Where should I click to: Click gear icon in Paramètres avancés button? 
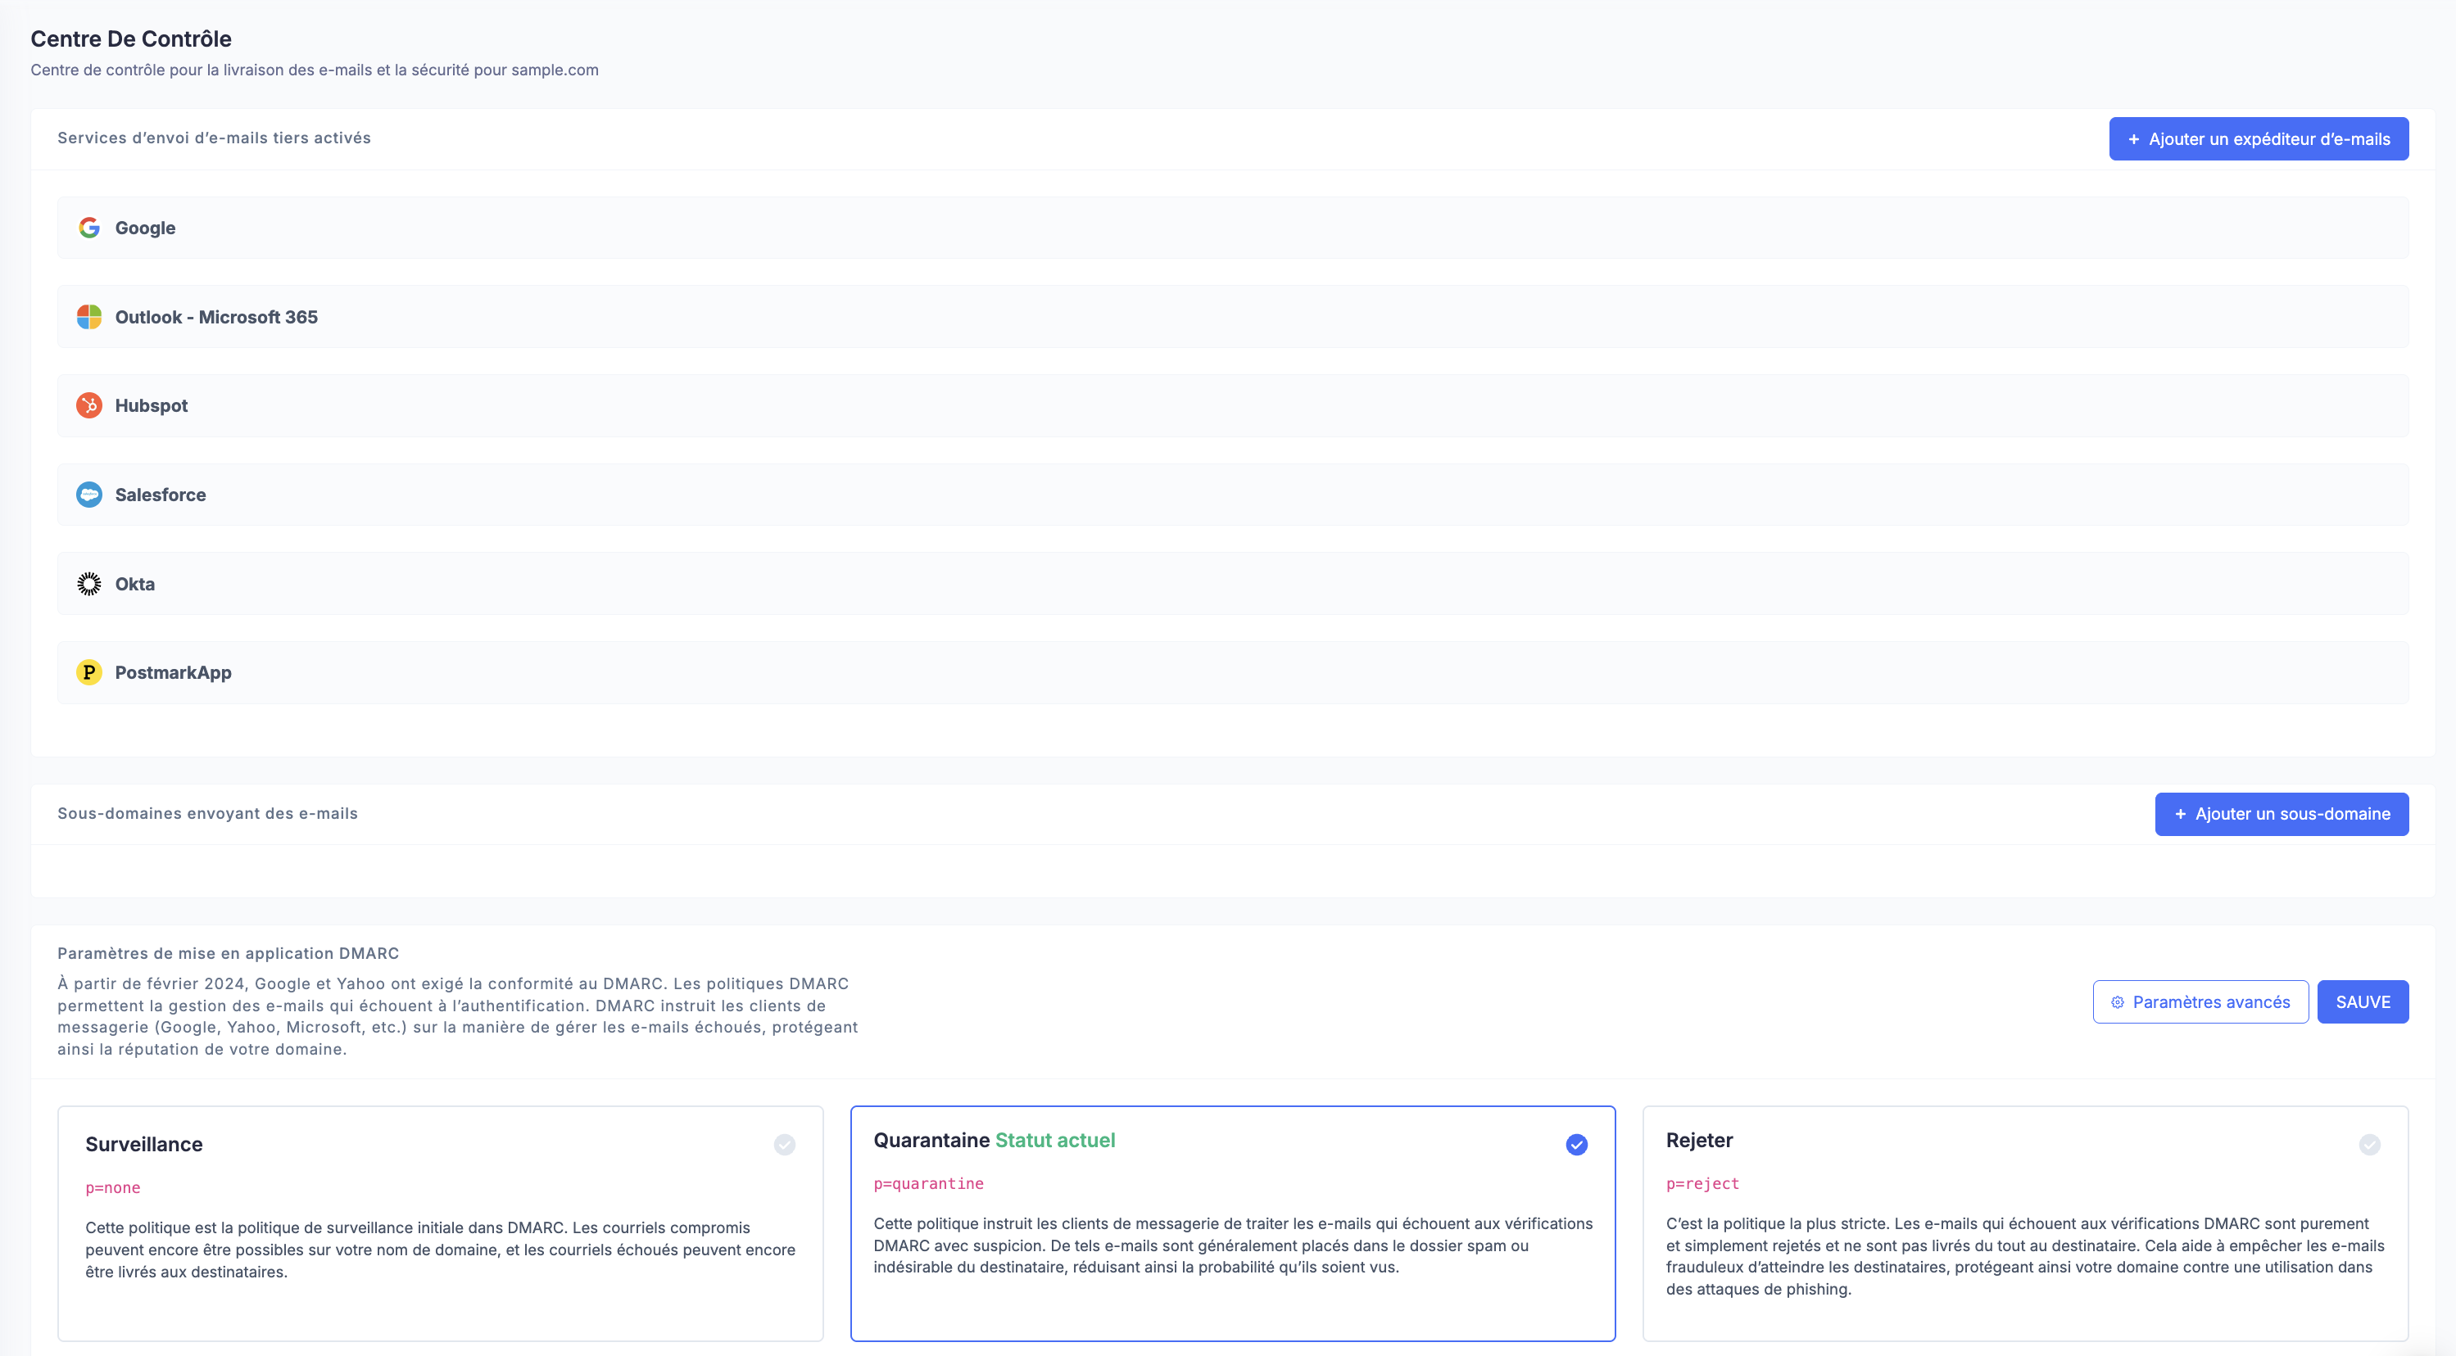2118,1001
